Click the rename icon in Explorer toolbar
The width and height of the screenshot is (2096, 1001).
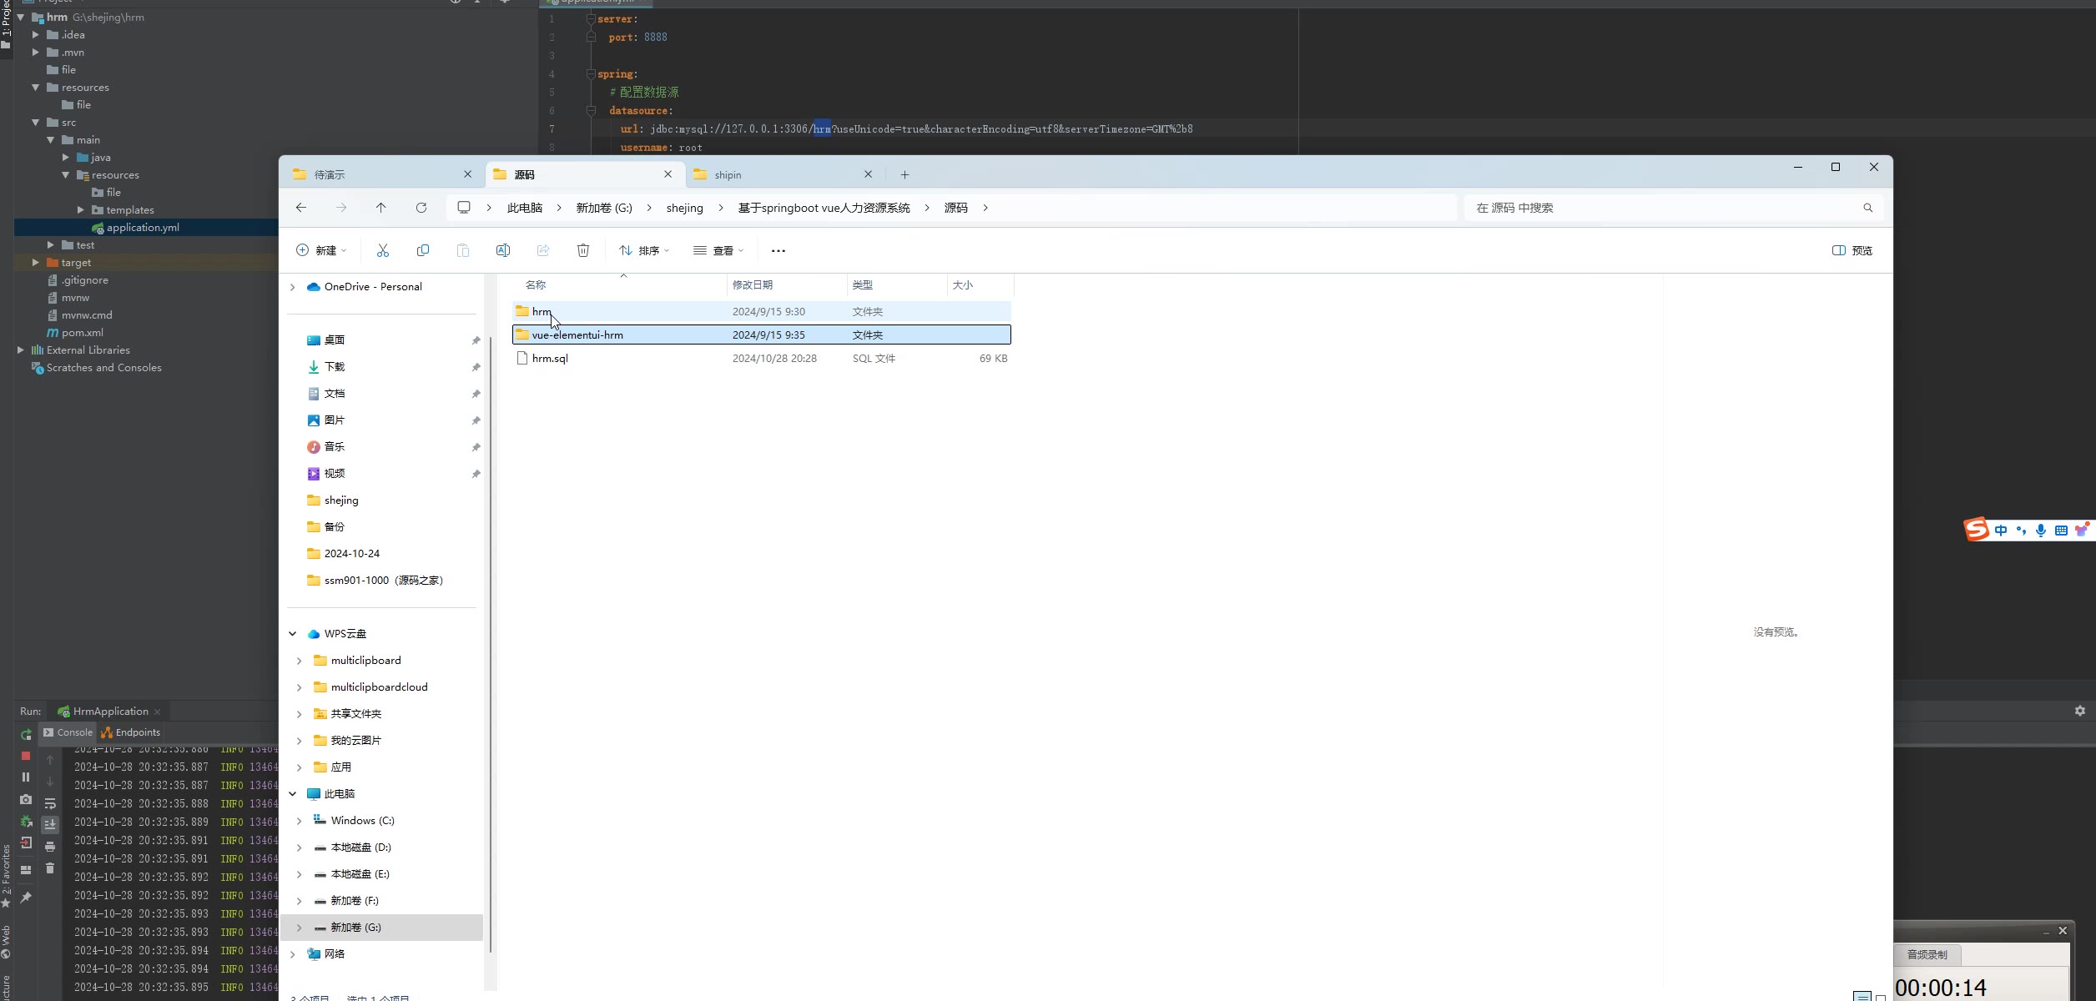(x=503, y=250)
